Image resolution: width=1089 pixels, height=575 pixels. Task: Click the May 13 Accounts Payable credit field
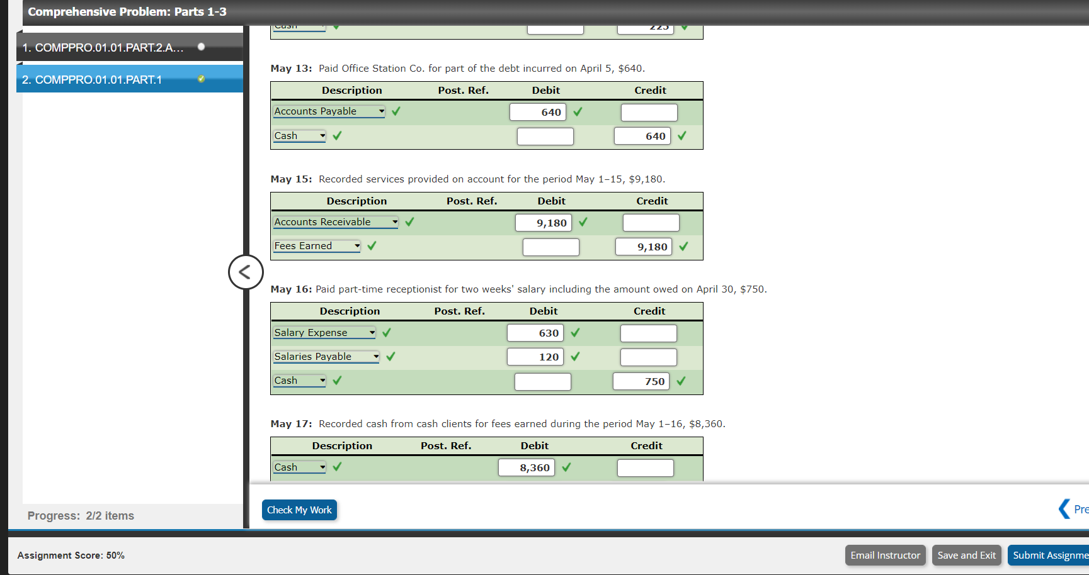click(x=649, y=113)
